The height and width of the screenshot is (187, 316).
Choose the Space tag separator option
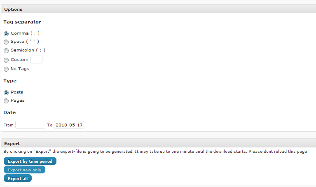click(x=6, y=42)
